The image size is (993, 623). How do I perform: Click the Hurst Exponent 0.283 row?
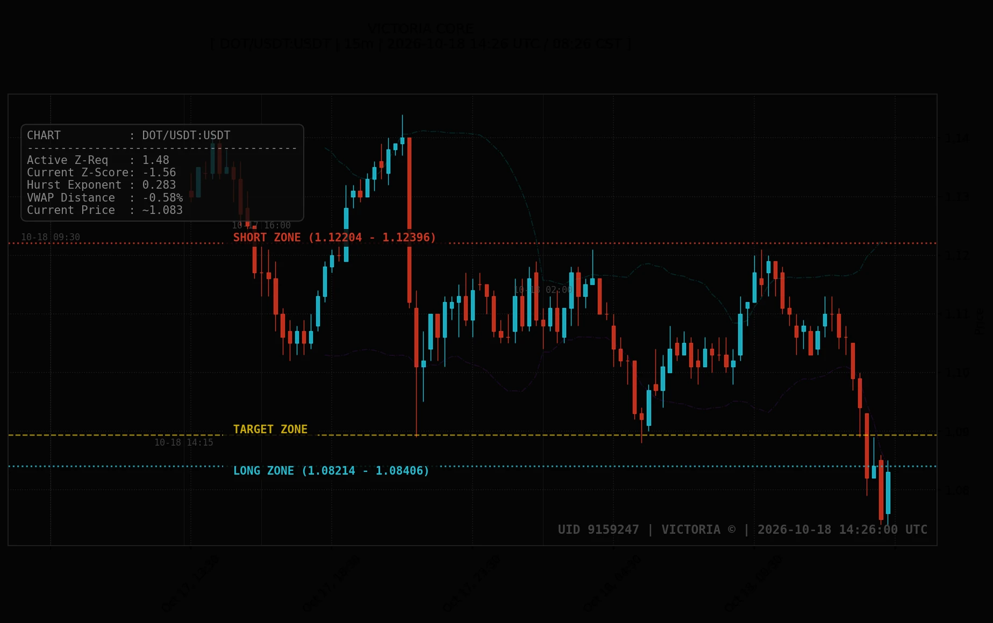click(x=102, y=185)
